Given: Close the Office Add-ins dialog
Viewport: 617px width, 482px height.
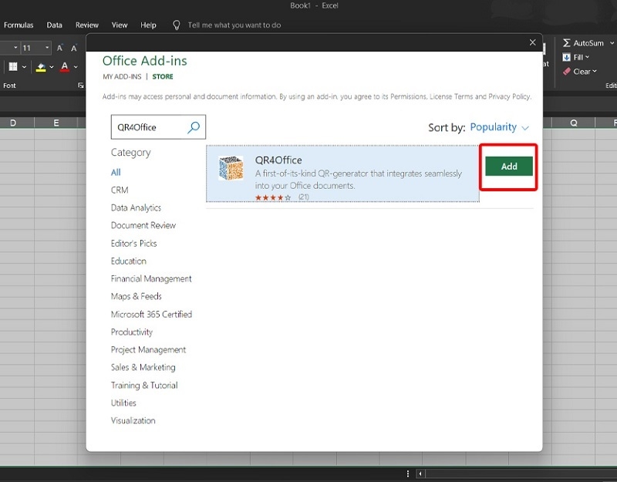Looking at the screenshot, I should pos(532,43).
